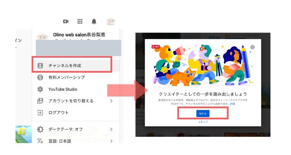Open YouTube Studio from the menu
The width and height of the screenshot is (291, 155).
76,89
